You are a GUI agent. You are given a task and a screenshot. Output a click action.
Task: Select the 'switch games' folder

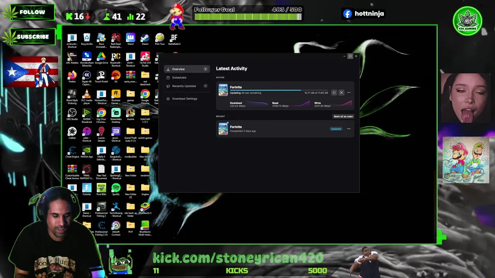pos(145,133)
